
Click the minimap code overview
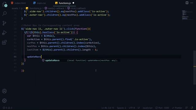click(x=187, y=15)
